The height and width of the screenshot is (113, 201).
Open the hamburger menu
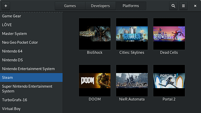pyautogui.click(x=183, y=6)
